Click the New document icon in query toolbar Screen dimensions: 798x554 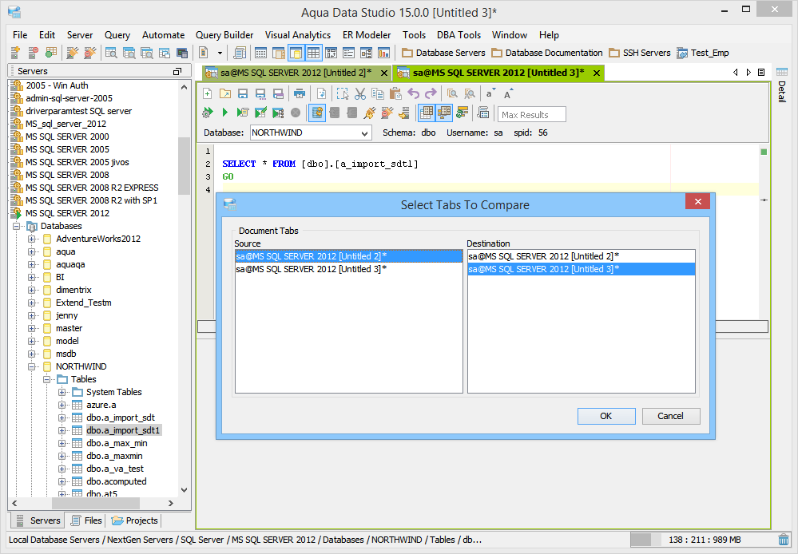[x=207, y=93]
